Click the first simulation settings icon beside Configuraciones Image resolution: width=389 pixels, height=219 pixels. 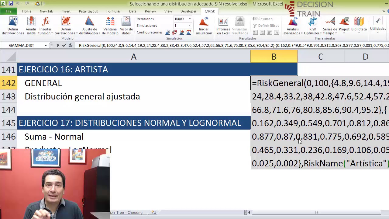[x=168, y=32]
